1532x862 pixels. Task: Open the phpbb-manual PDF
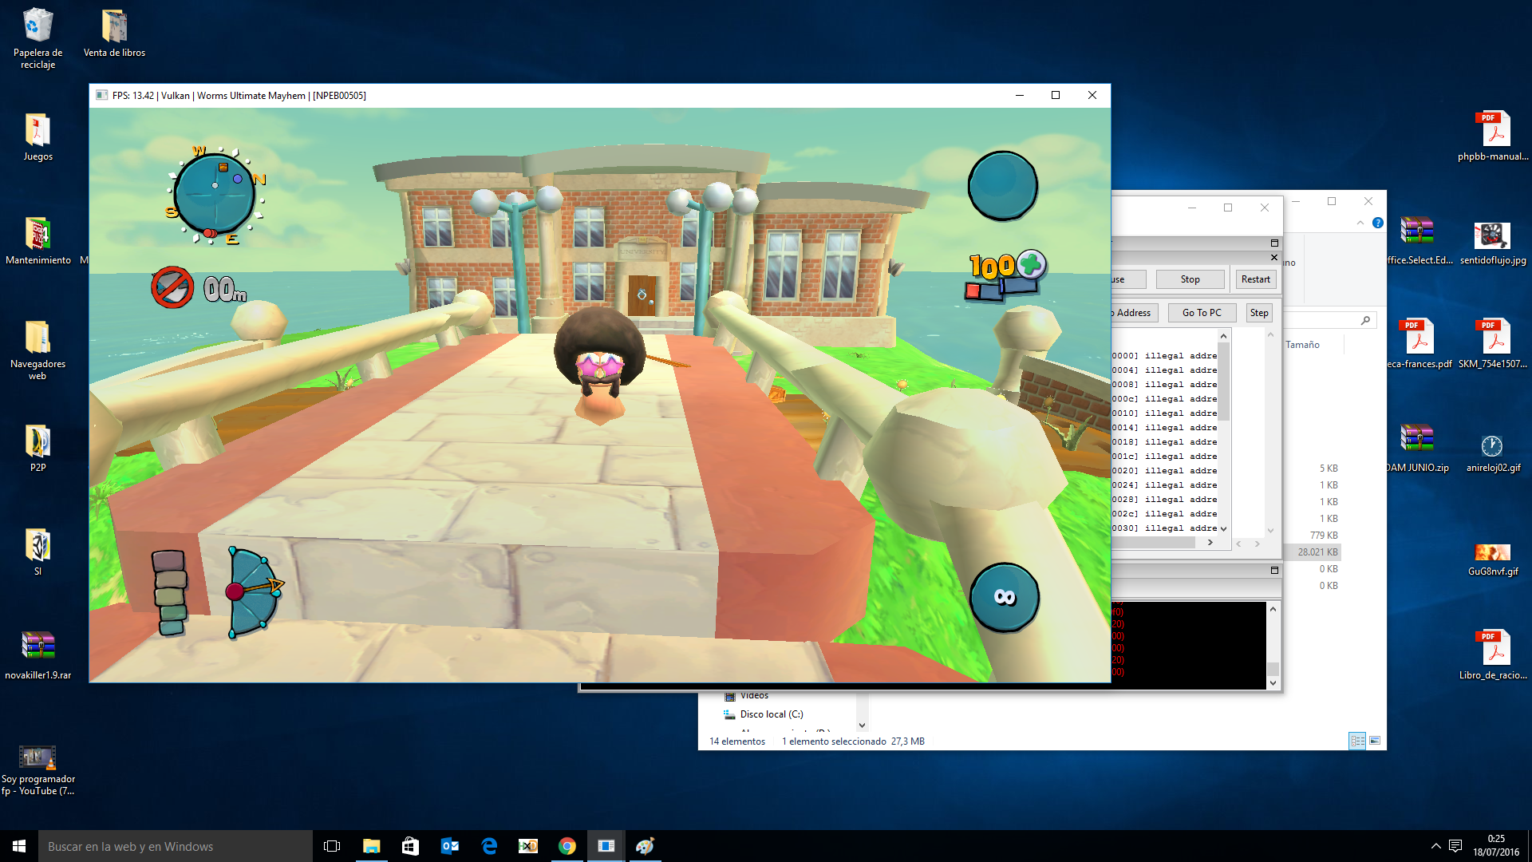tap(1493, 137)
